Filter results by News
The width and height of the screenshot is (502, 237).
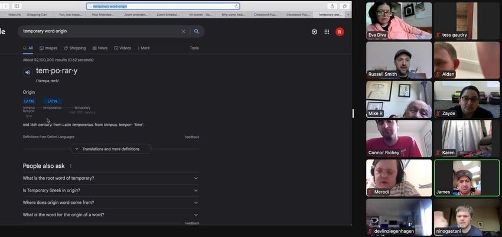tap(100, 48)
